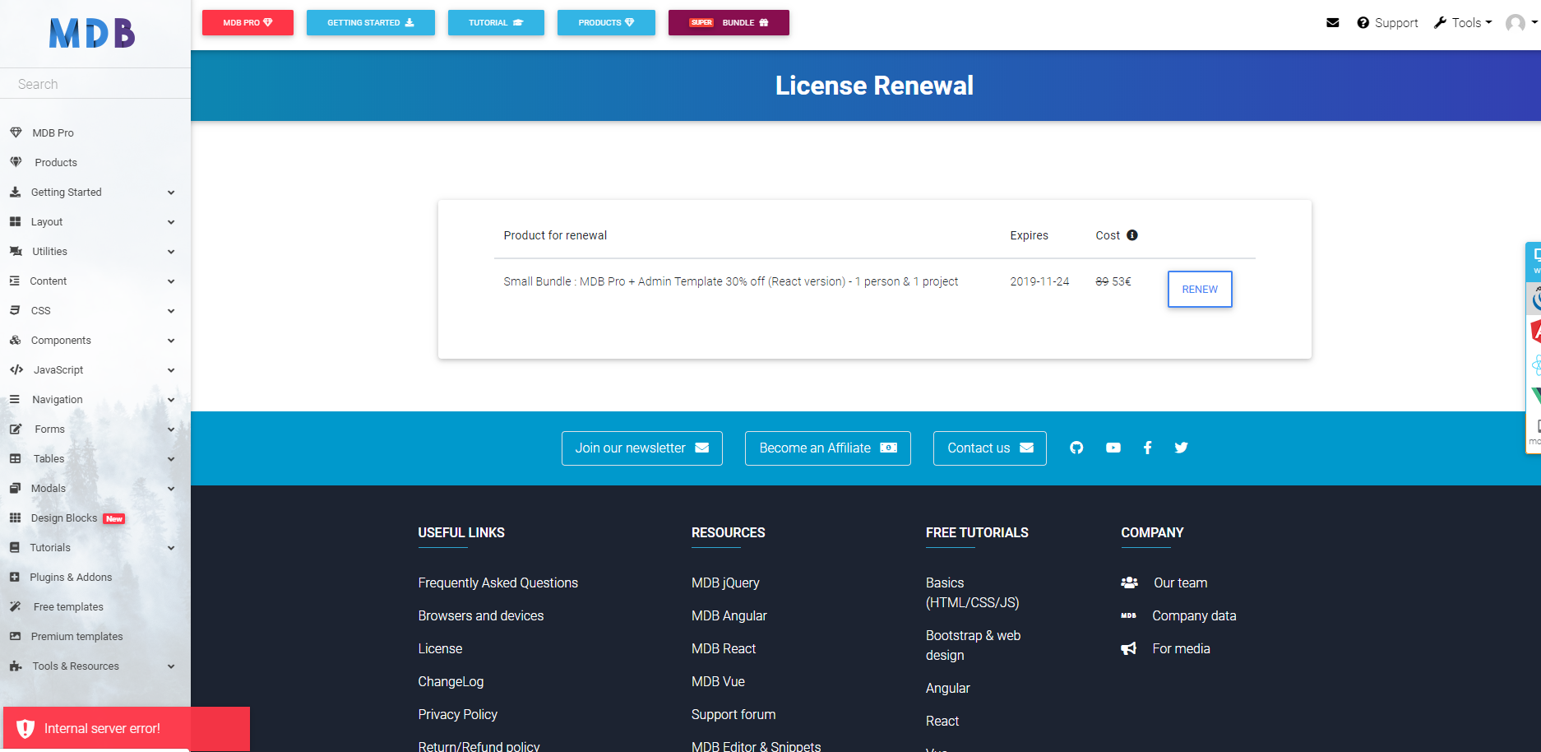1541x752 pixels.
Task: Expand the Navigation sidebar section chevron
Action: click(171, 400)
